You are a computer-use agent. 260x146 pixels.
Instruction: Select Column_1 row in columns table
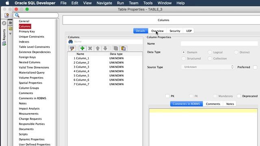105,58
